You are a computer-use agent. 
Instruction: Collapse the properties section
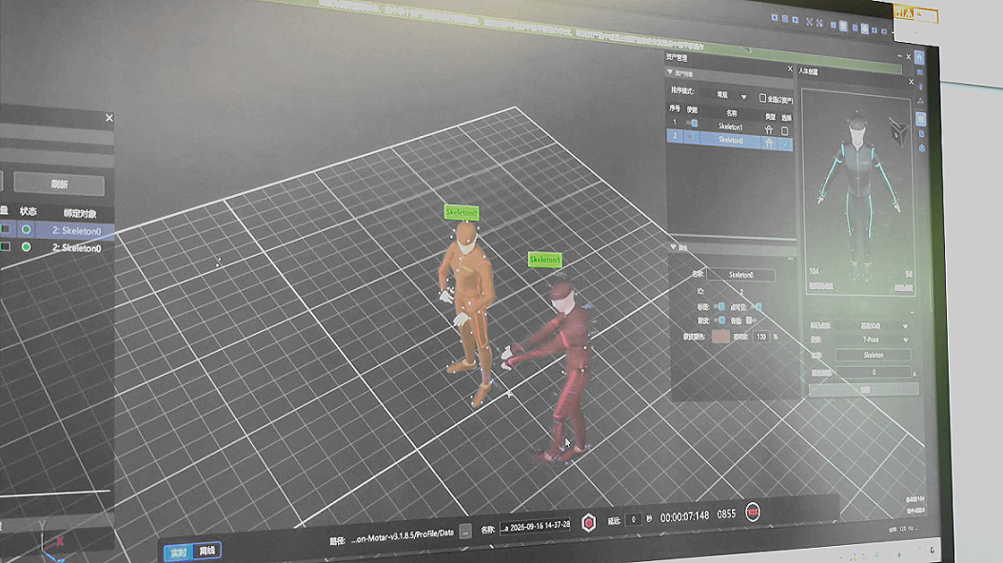pyautogui.click(x=673, y=246)
